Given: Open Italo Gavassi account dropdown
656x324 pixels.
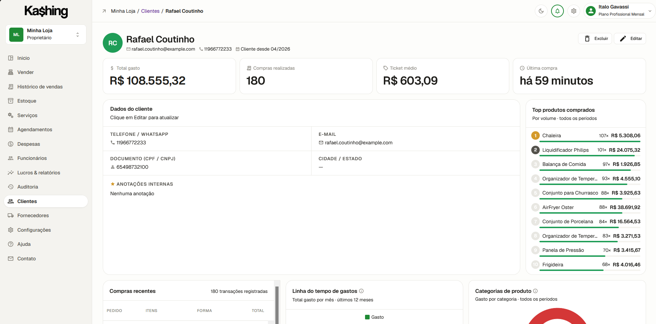Looking at the screenshot, I should point(619,11).
